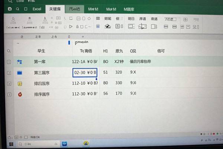This screenshot has width=223, height=149.
Task: Click the blue people icon in 第一库 row
Action: pyautogui.click(x=19, y=62)
